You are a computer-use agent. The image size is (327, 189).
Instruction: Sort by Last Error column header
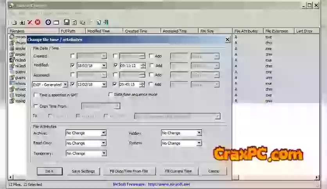307,31
